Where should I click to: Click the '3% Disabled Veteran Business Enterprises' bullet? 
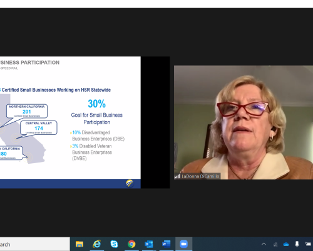91,152
